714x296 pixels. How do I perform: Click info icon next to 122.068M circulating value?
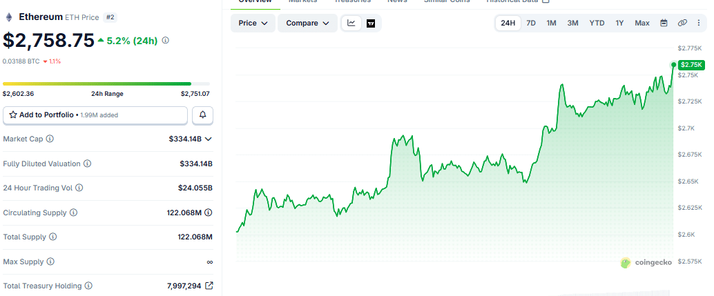pyautogui.click(x=208, y=213)
